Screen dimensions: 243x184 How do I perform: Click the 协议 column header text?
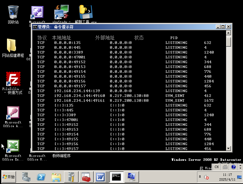pyautogui.click(x=42, y=38)
